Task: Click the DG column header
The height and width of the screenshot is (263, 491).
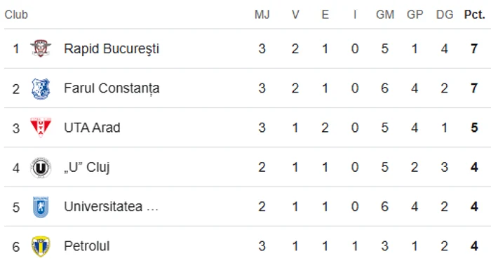Action: point(445,15)
